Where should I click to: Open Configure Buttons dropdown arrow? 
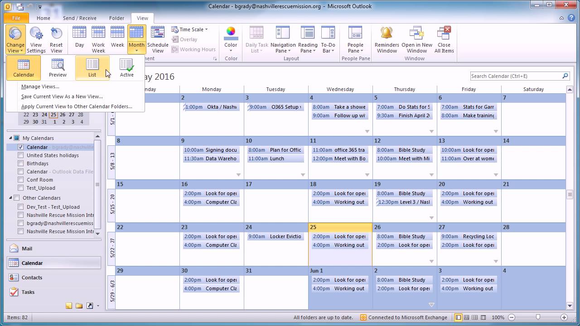point(98,306)
